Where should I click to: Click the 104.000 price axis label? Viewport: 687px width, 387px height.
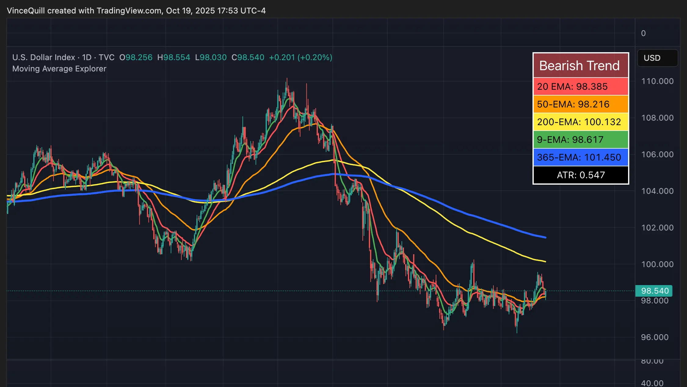pyautogui.click(x=657, y=191)
